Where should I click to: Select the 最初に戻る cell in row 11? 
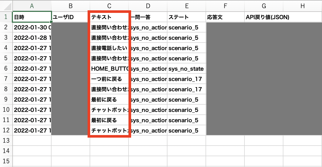[x=109, y=120]
